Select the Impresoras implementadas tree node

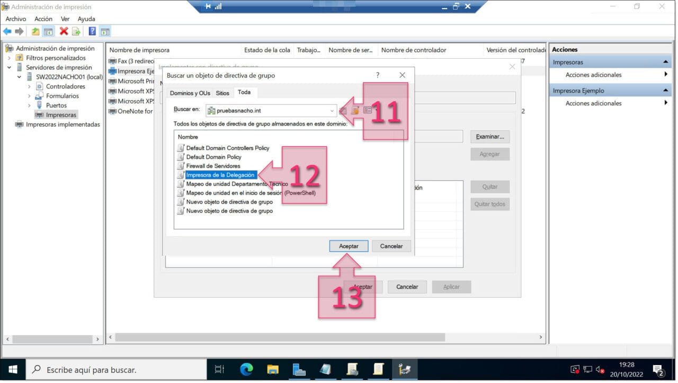click(63, 124)
